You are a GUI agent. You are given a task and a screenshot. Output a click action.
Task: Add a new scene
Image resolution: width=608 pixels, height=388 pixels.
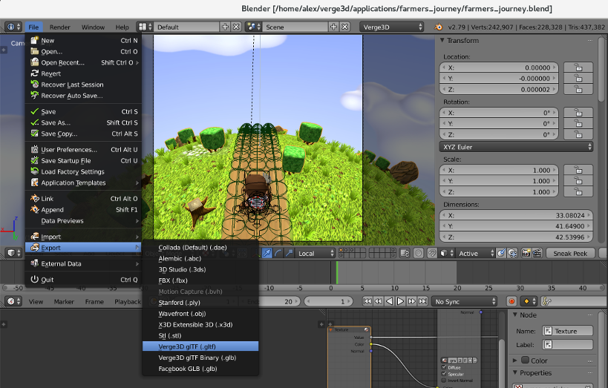[333, 27]
